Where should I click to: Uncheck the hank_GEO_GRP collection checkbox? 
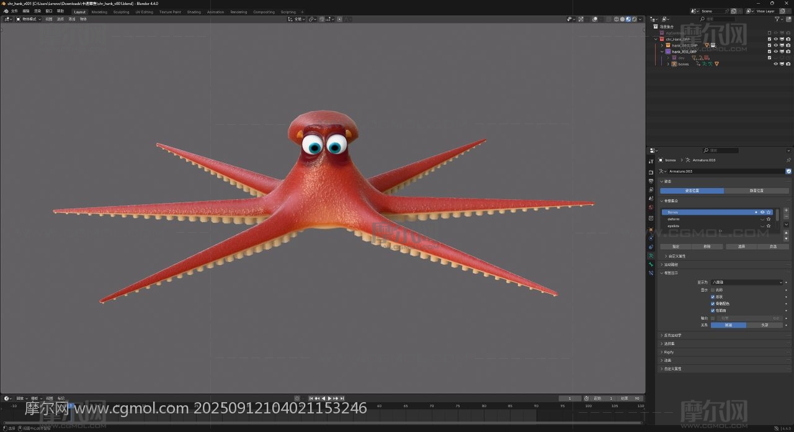[x=769, y=45]
